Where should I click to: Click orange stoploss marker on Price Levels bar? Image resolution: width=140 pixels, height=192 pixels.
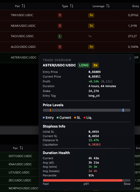[50, 110]
